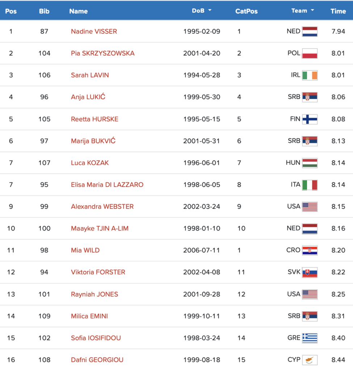The width and height of the screenshot is (353, 371).
Task: Click the Netherlands flag beside Nadine Visser
Action: (310, 32)
